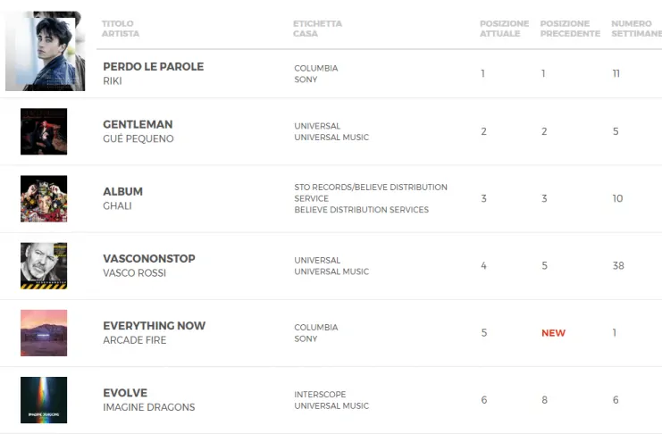Screen dimensions: 662x434
Task: Open Ghali's Album cover art
Action: point(44,198)
